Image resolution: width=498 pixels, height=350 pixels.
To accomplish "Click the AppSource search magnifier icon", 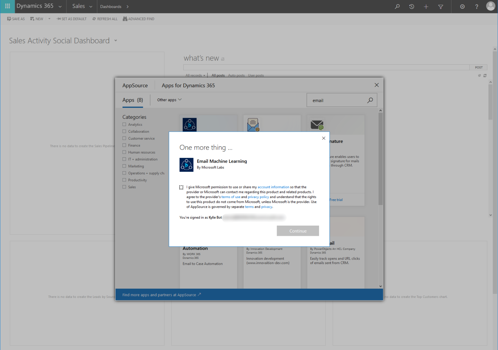I will coord(370,100).
